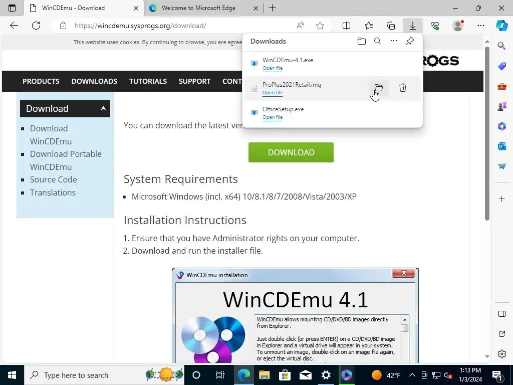Open Drop paper plane sidebar icon
513x385 pixels.
coord(501,166)
